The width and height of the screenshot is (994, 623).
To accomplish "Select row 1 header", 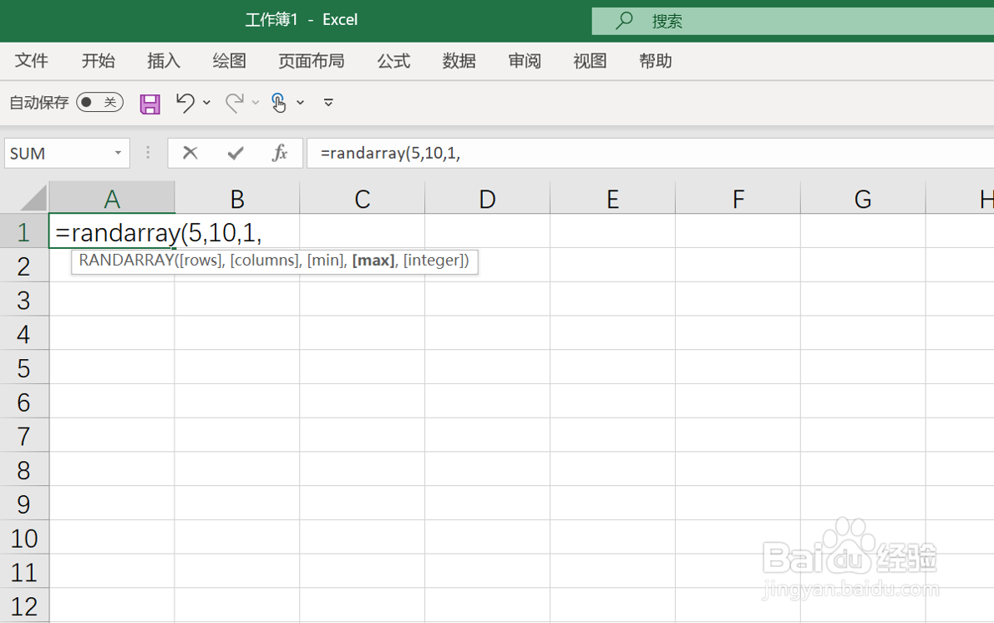I will [24, 231].
